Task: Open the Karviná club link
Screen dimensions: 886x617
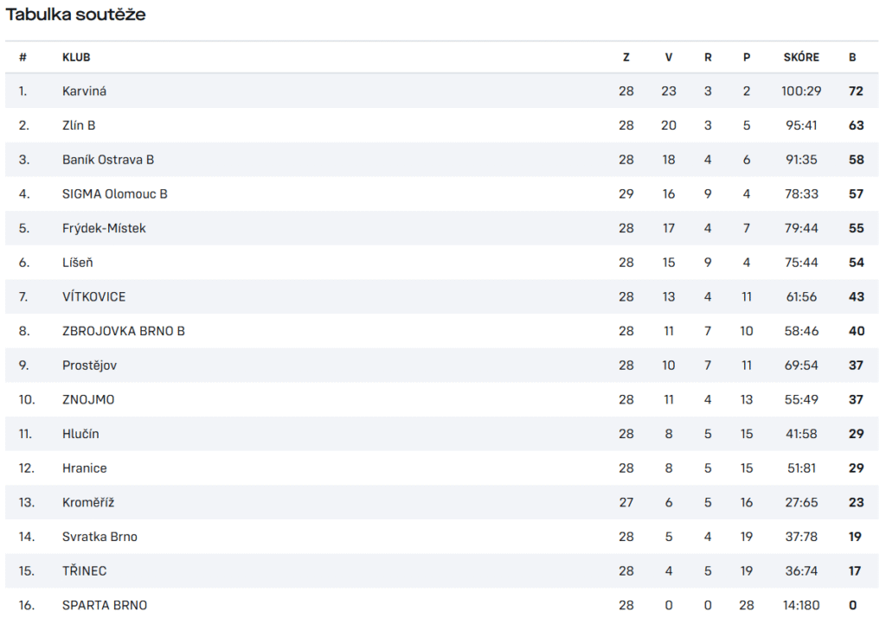Action: 84,91
